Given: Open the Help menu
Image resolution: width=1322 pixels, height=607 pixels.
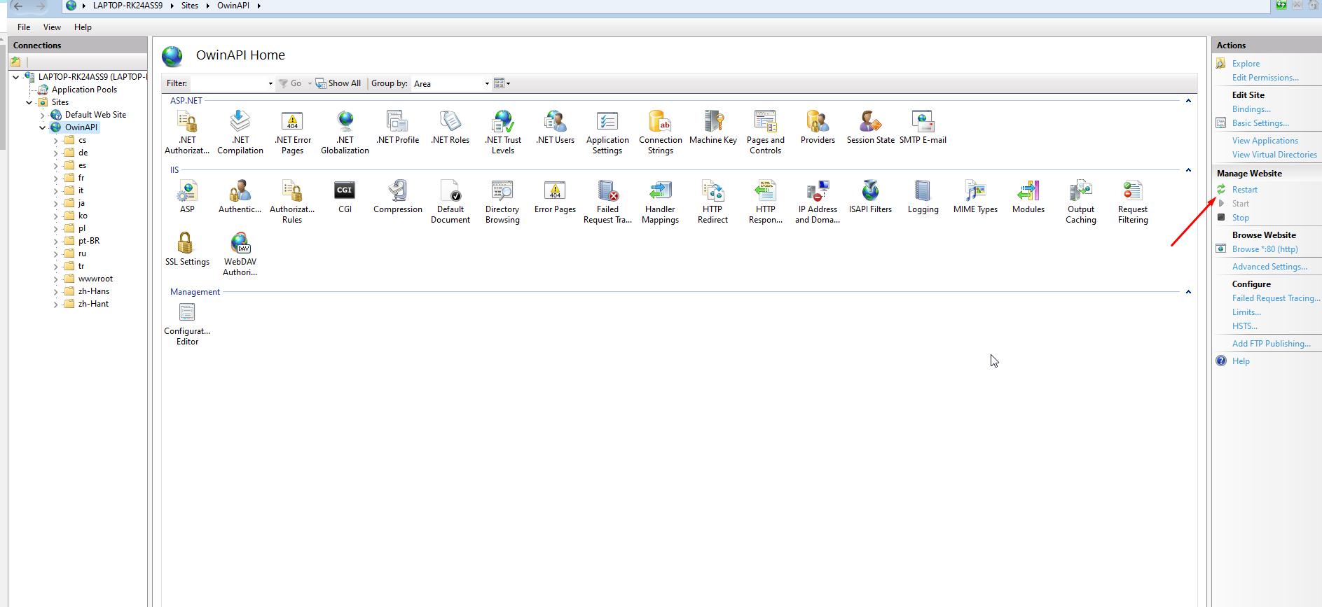Looking at the screenshot, I should click(x=83, y=27).
